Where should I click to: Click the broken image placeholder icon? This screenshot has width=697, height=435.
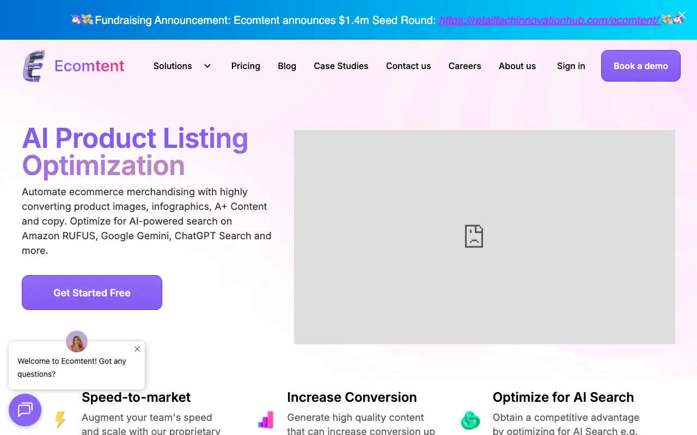click(x=474, y=237)
